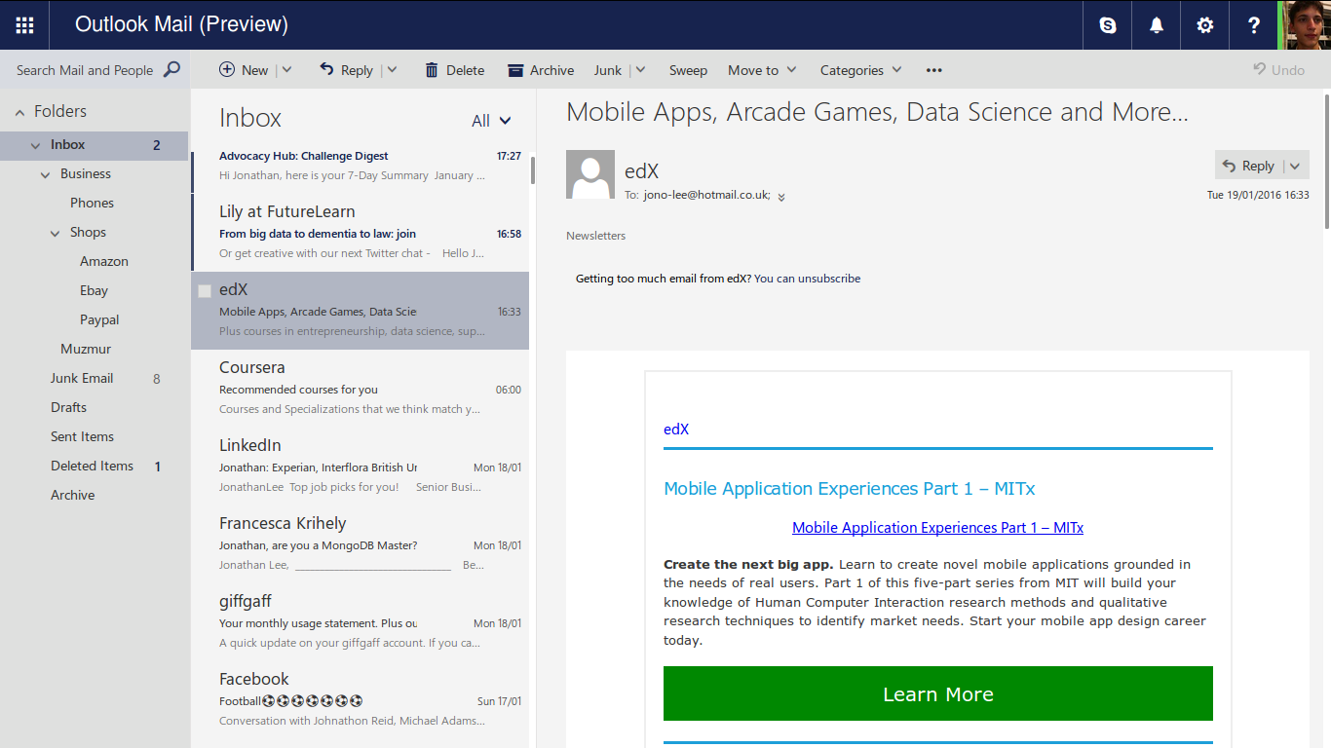Open the help question mark
Image resolution: width=1331 pixels, height=748 pixels.
[x=1254, y=25]
